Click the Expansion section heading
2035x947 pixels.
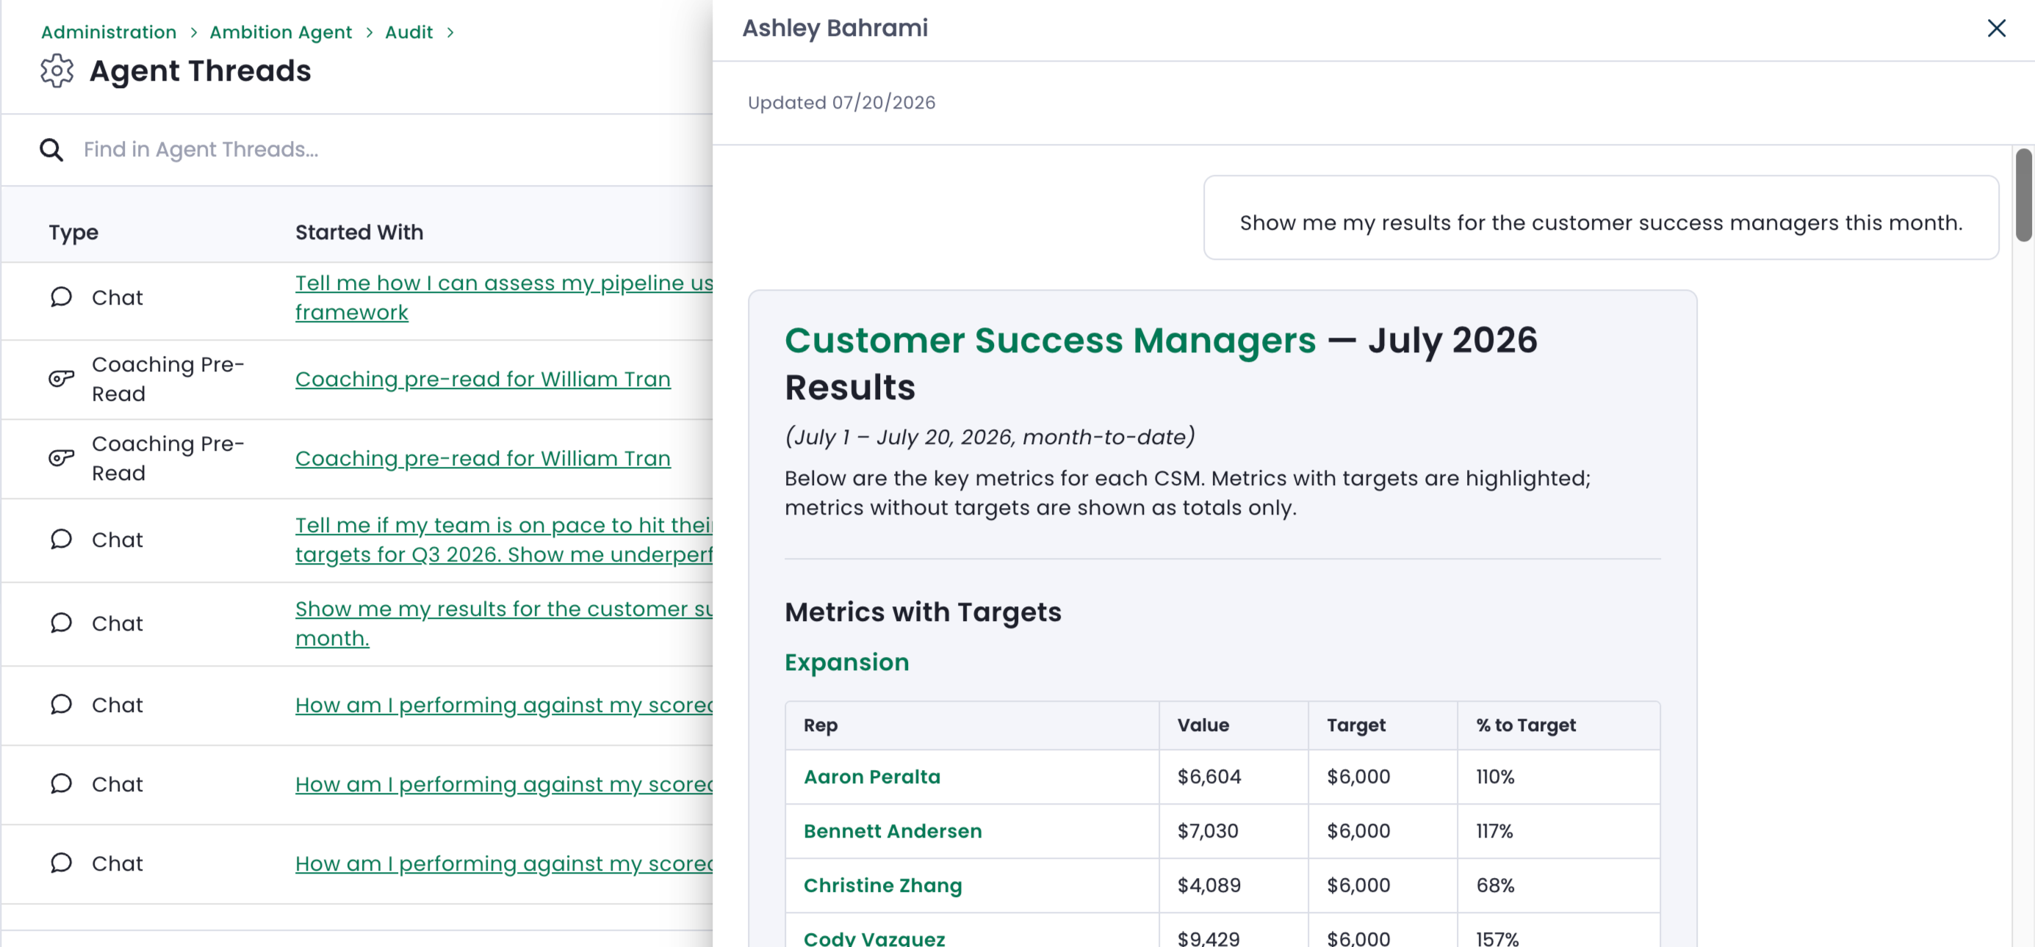click(x=847, y=663)
